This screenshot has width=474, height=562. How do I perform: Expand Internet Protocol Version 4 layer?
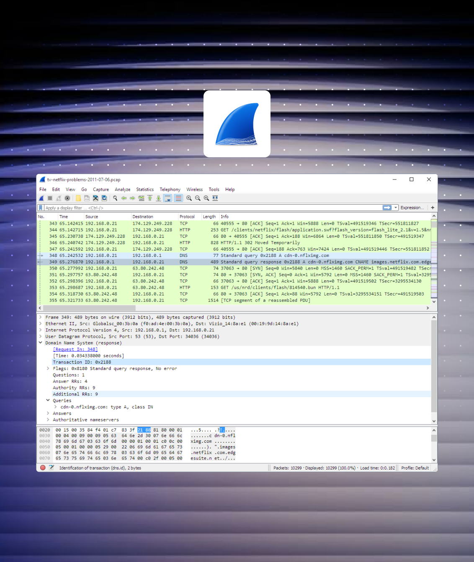click(41, 330)
